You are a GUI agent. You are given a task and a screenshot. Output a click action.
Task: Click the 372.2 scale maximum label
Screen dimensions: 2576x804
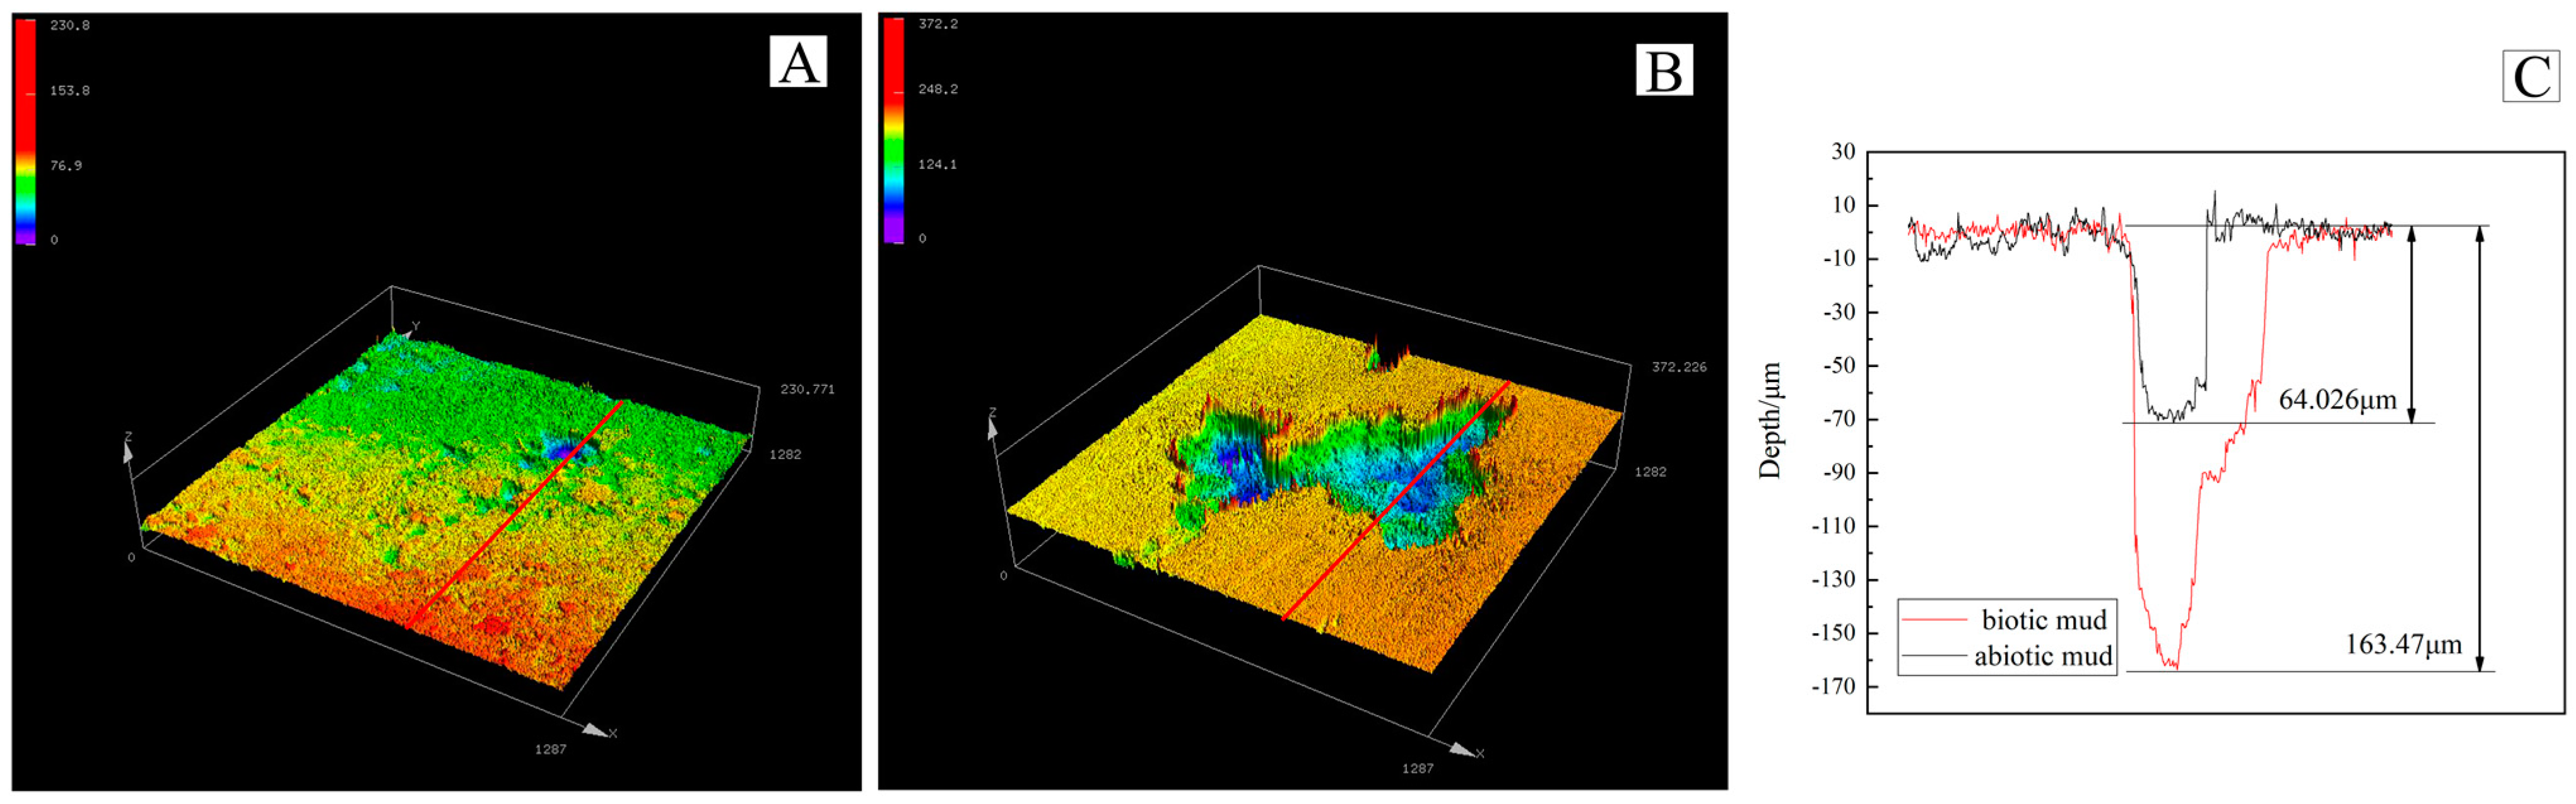tap(937, 24)
